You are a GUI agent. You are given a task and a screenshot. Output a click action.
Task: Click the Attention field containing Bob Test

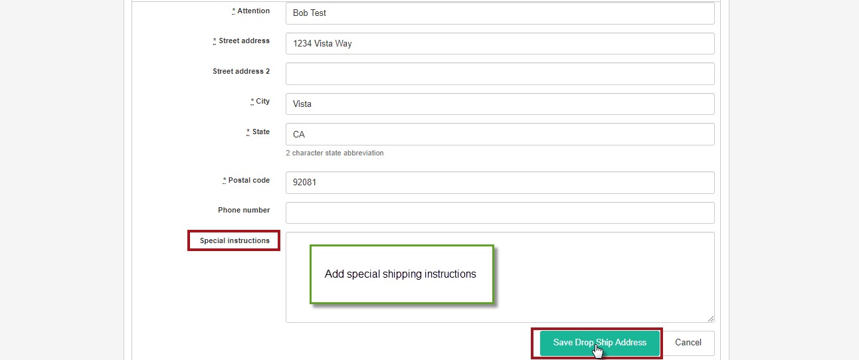[500, 13]
